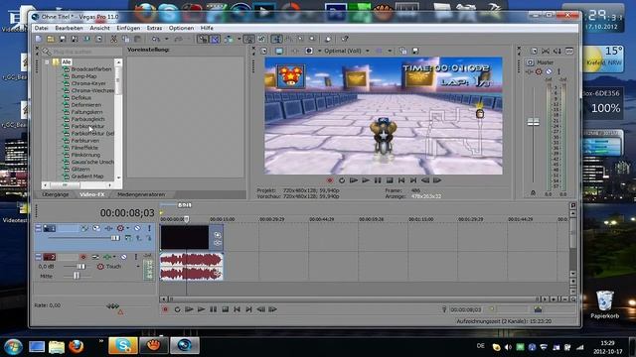Open a project with the folder toolbar icon

51,39
